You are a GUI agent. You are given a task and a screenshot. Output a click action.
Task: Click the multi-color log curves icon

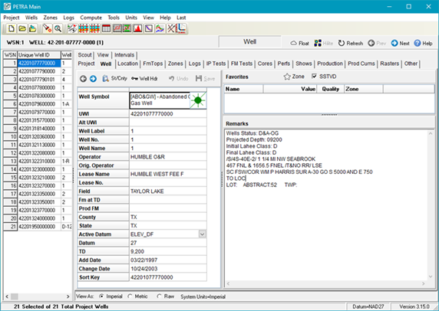click(x=160, y=28)
